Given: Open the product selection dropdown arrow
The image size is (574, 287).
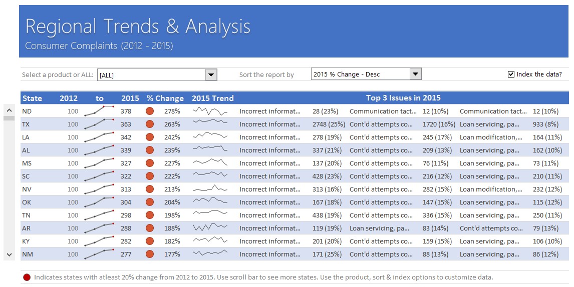Looking at the screenshot, I should pos(211,75).
